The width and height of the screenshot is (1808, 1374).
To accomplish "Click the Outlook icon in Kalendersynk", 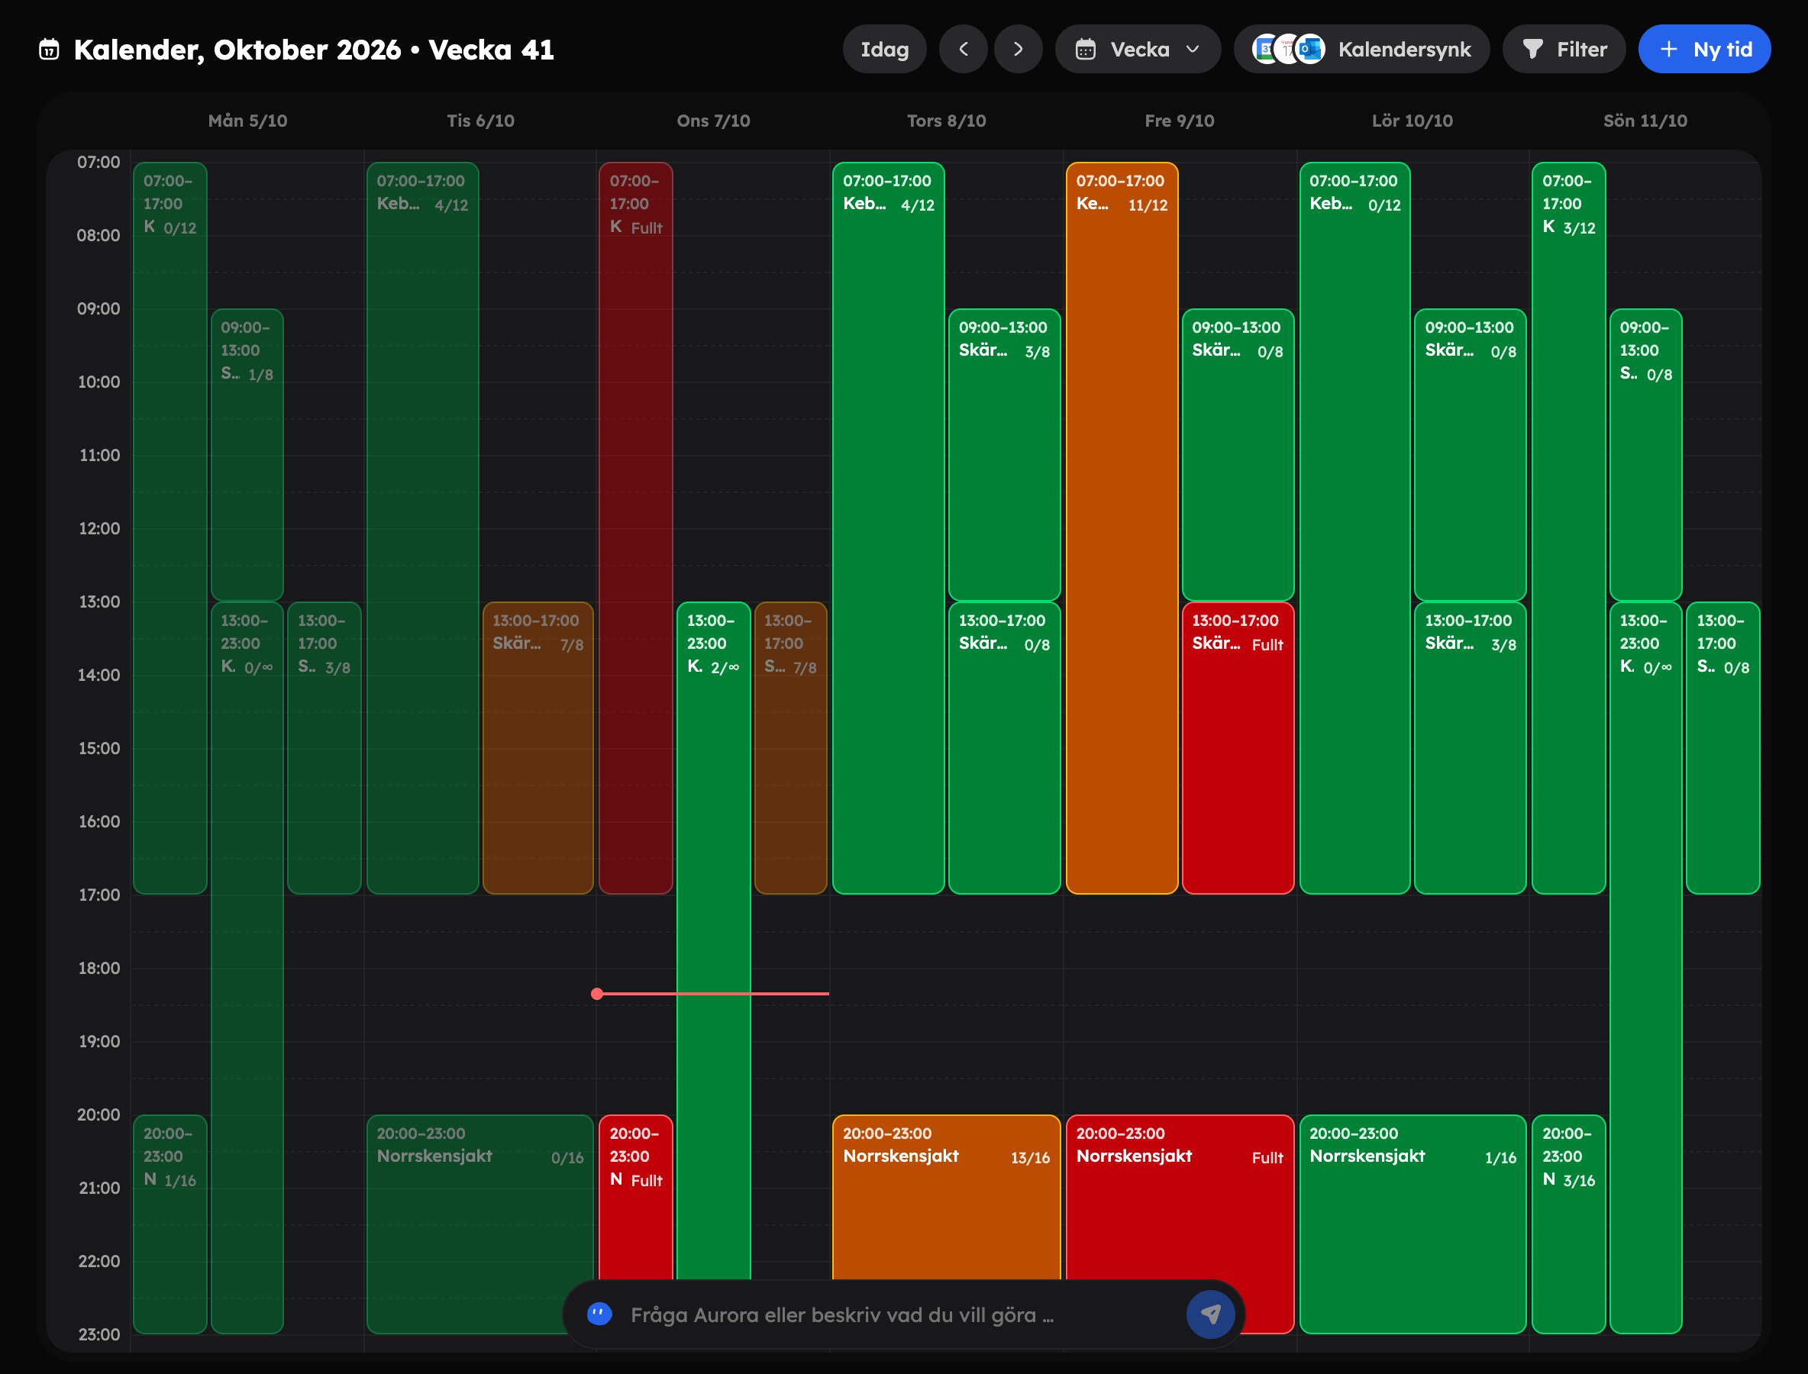I will pyautogui.click(x=1311, y=49).
